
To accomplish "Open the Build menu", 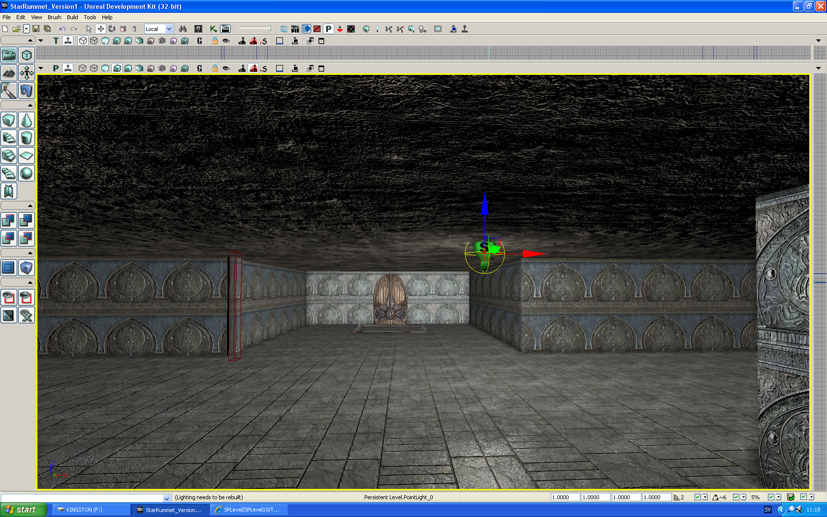I will click(72, 17).
